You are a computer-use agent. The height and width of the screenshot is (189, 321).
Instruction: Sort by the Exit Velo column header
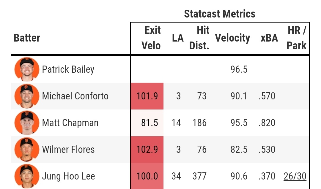pyautogui.click(x=151, y=38)
